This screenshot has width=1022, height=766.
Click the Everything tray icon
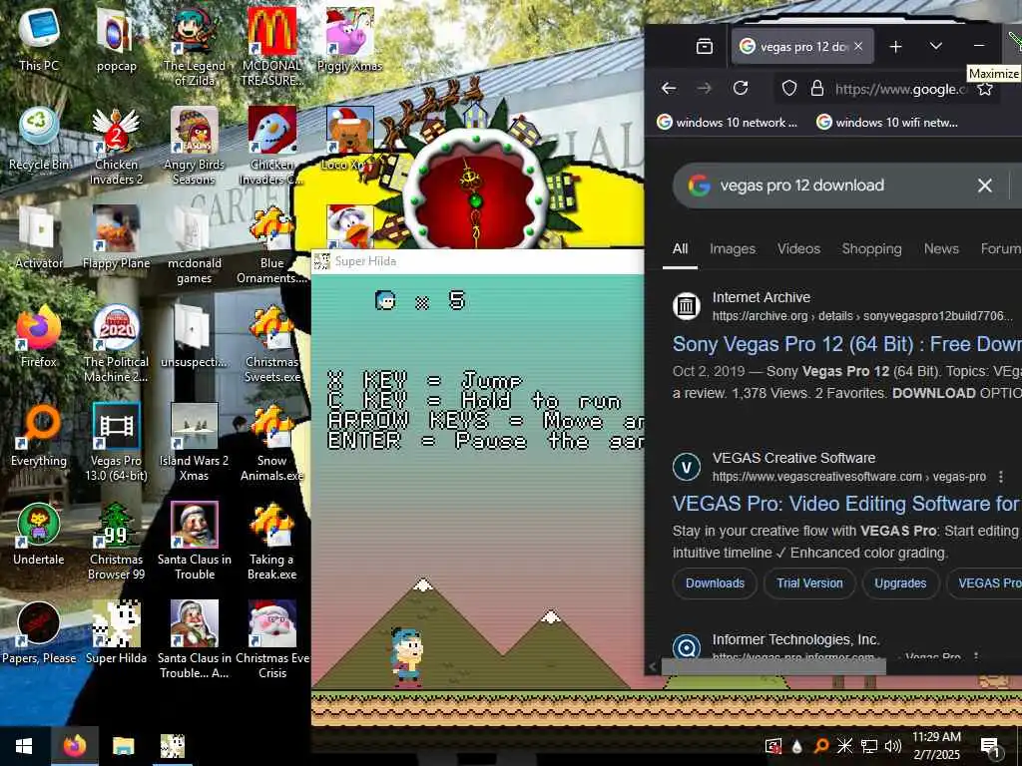pyautogui.click(x=821, y=746)
